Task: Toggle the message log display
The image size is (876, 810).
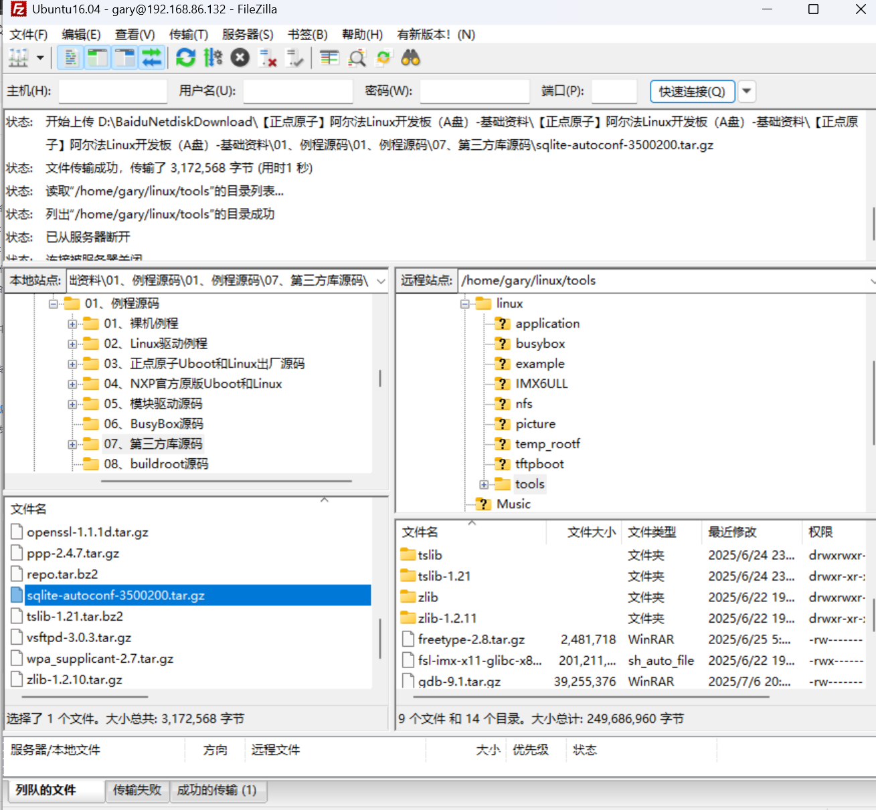Action: pos(70,58)
